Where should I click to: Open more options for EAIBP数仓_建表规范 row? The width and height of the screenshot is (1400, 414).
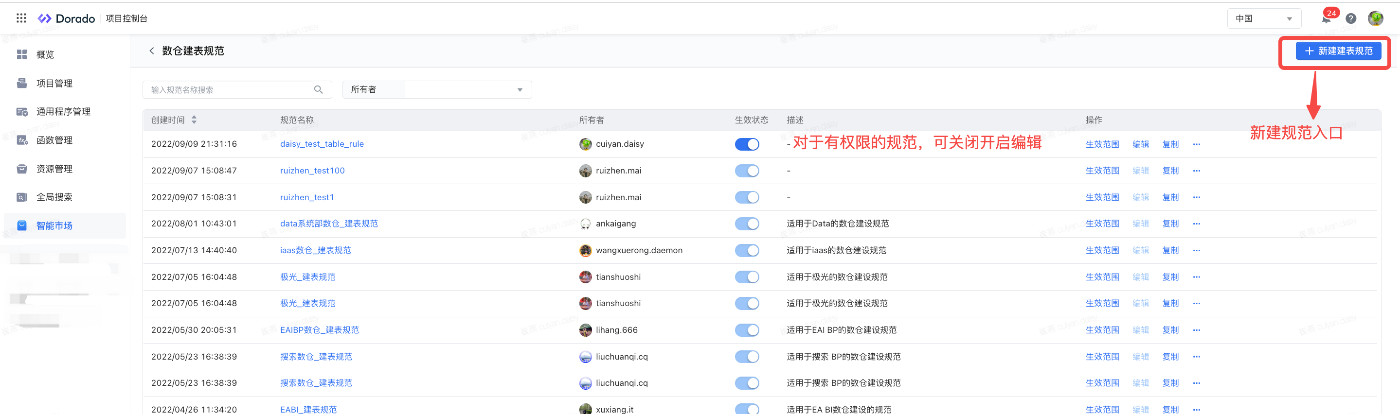(1196, 330)
